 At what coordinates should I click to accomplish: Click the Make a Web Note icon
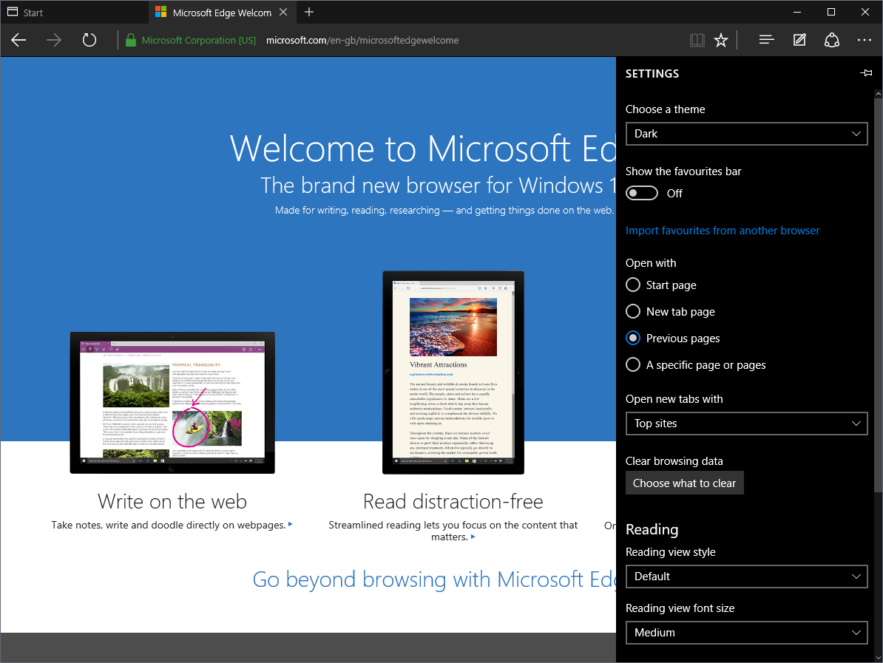pyautogui.click(x=799, y=41)
